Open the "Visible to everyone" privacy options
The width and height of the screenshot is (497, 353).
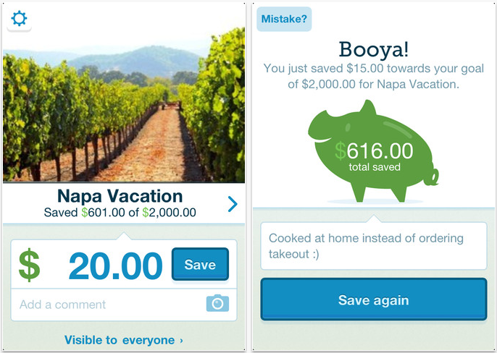point(123,340)
